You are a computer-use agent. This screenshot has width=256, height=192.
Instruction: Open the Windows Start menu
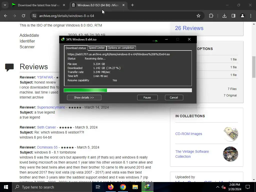pyautogui.click(x=6, y=187)
